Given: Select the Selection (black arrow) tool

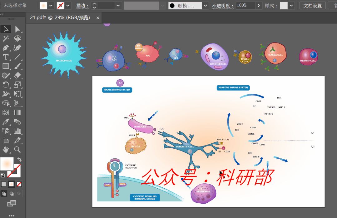Looking at the screenshot, I should coord(6,29).
